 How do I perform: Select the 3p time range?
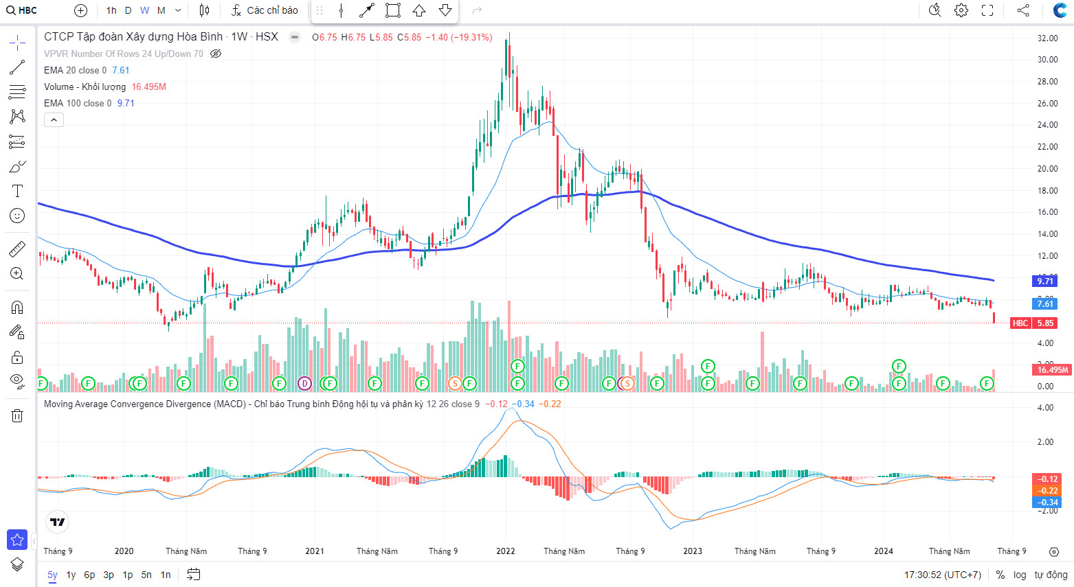tap(109, 575)
